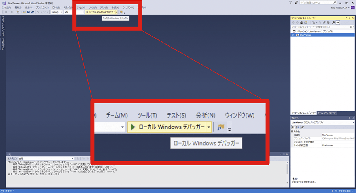356x193 pixels.
Task: Toggle auto-hide pin on 出力 panel
Action: pyautogui.click(x=284, y=154)
